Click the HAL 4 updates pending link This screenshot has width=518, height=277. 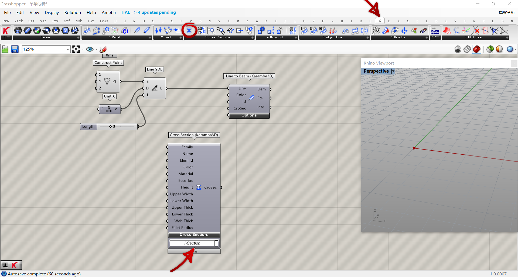tap(148, 12)
